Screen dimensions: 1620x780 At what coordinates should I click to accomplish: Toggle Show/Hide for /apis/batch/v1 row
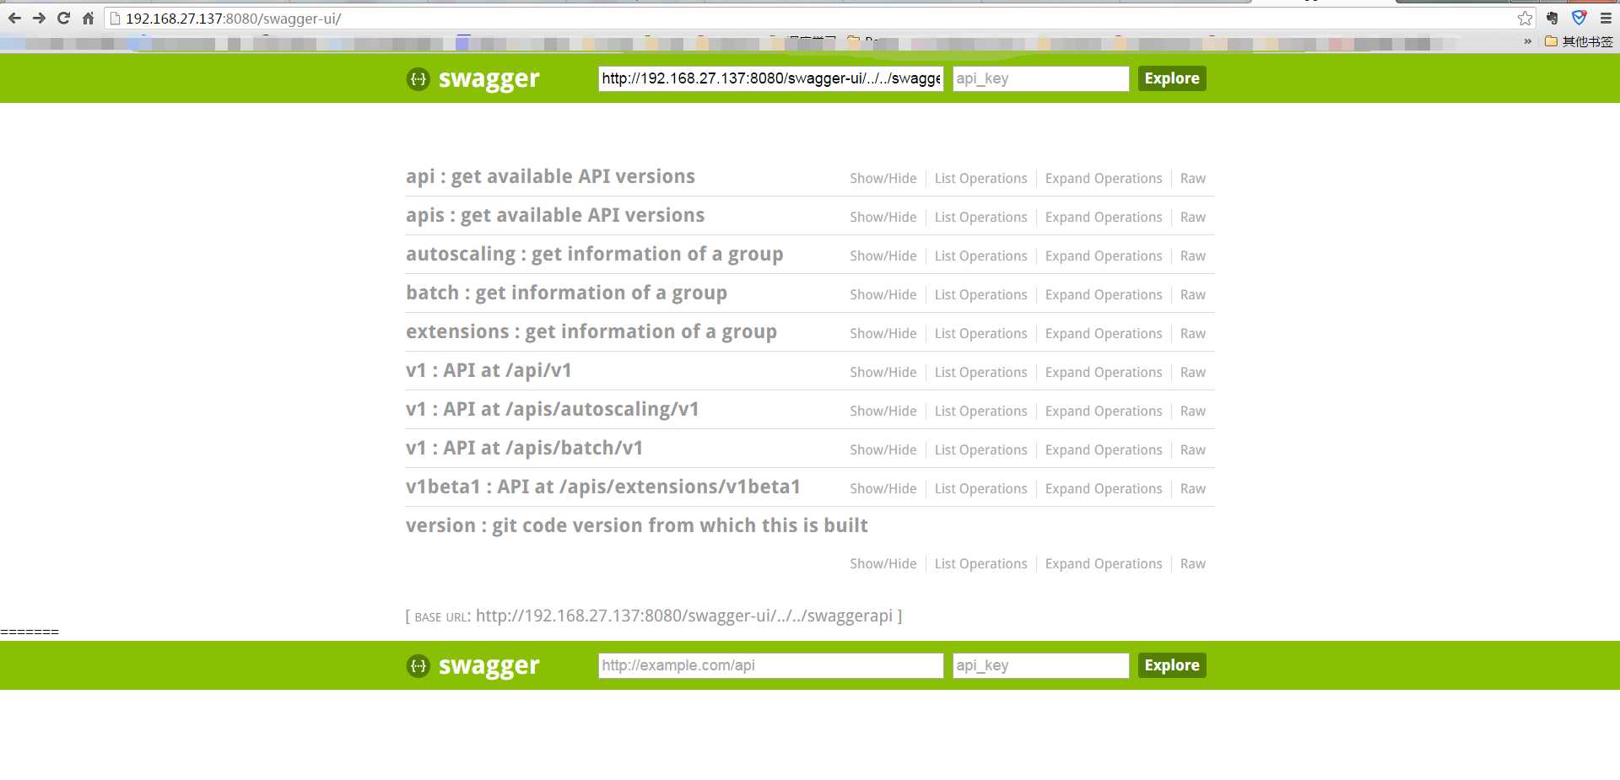pyautogui.click(x=883, y=449)
